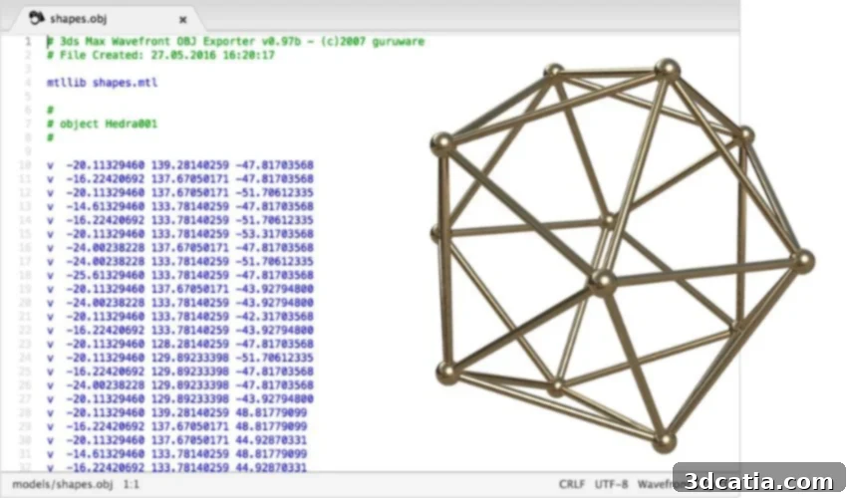Click vertex line '-20.11329460 137.67050171 44.92870331'

(176, 440)
